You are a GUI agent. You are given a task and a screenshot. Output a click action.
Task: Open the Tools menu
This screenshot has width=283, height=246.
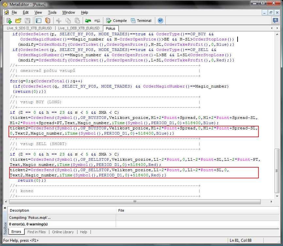pyautogui.click(x=52, y=12)
